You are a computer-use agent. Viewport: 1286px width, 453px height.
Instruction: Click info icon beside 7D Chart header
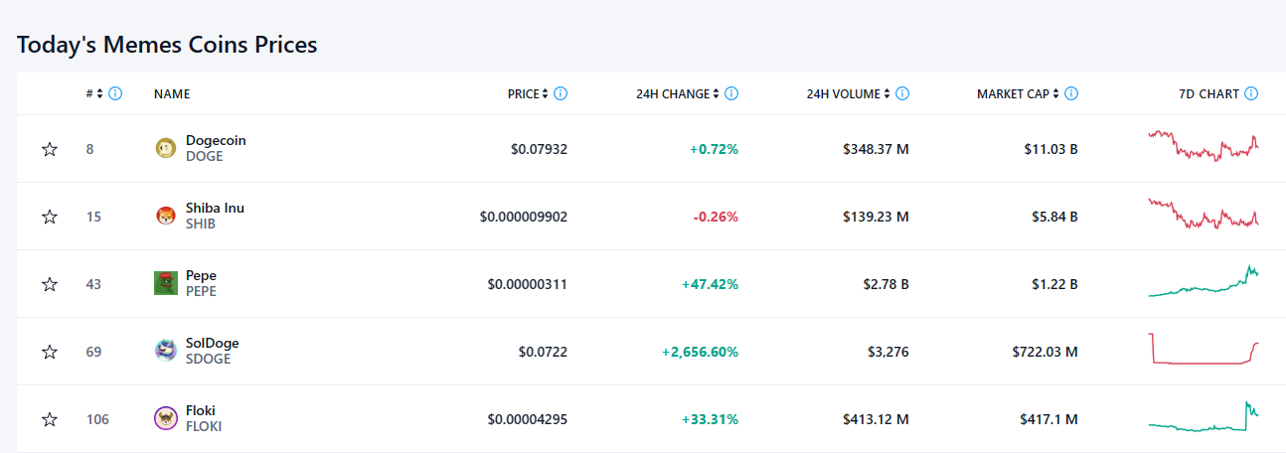point(1251,94)
